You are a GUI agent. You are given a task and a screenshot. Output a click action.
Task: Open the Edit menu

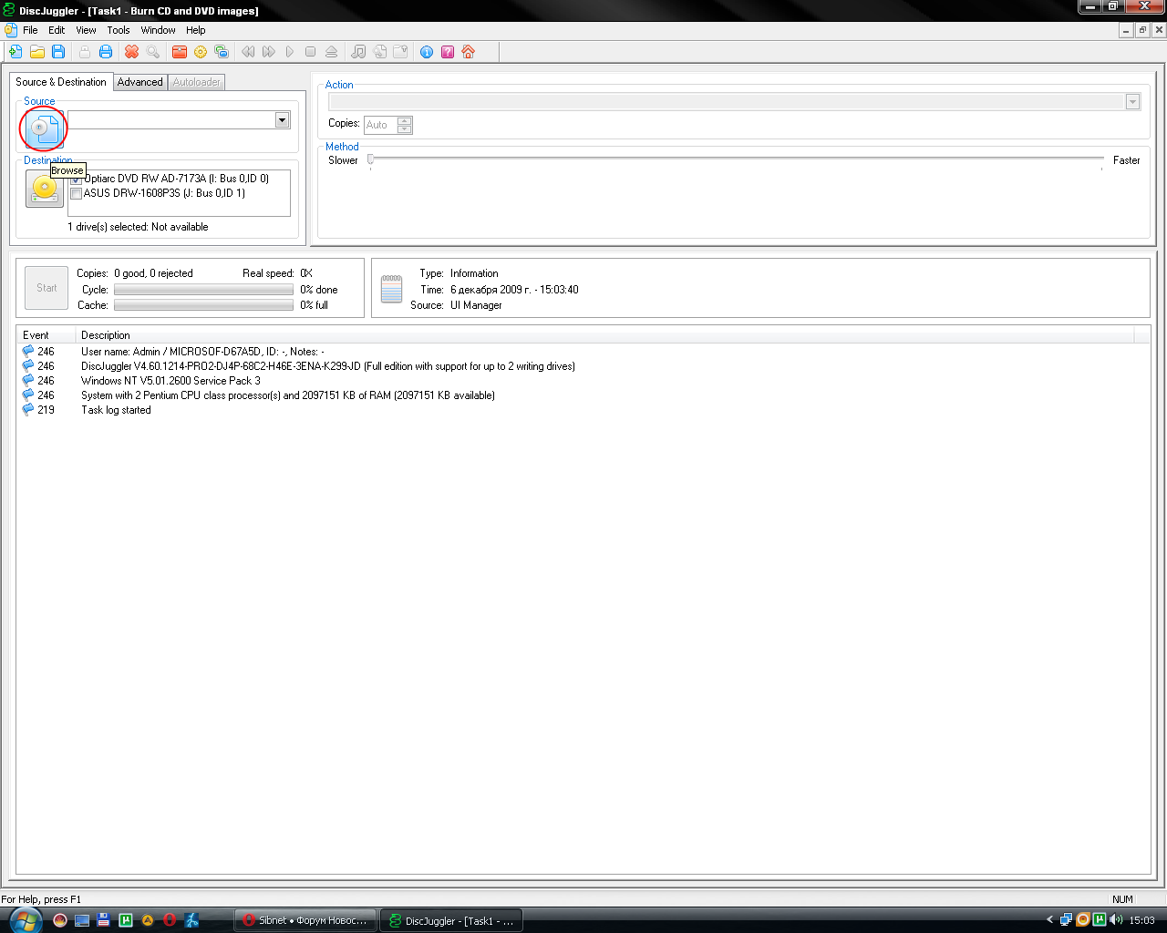click(57, 30)
